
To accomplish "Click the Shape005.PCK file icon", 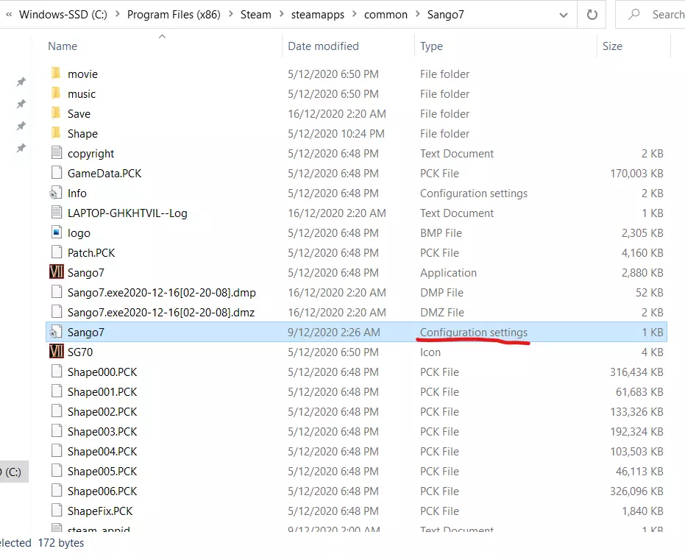I will coord(57,471).
